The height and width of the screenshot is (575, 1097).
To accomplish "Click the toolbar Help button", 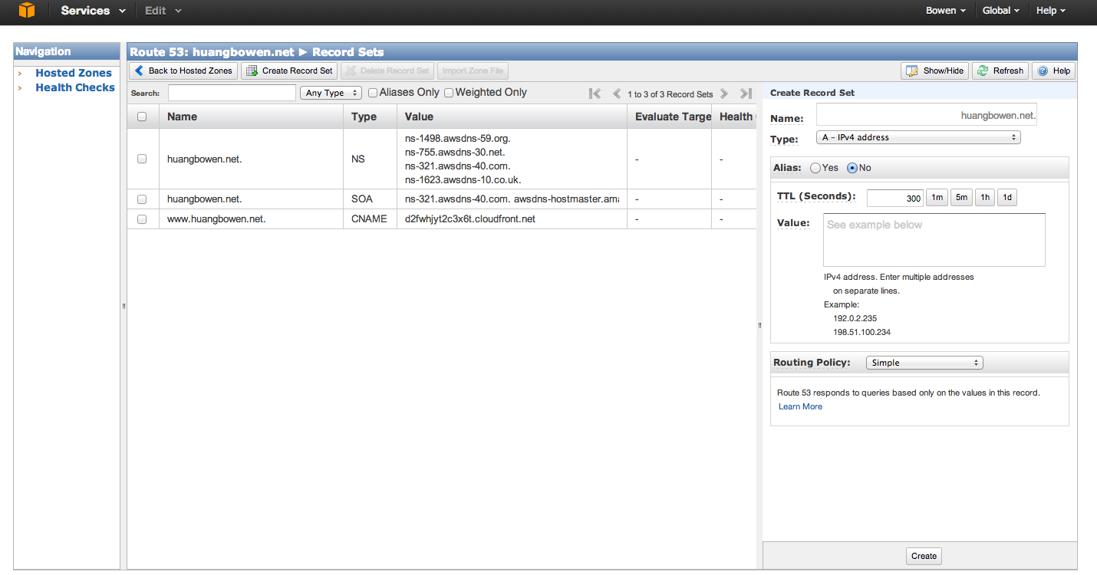I will click(x=1053, y=71).
